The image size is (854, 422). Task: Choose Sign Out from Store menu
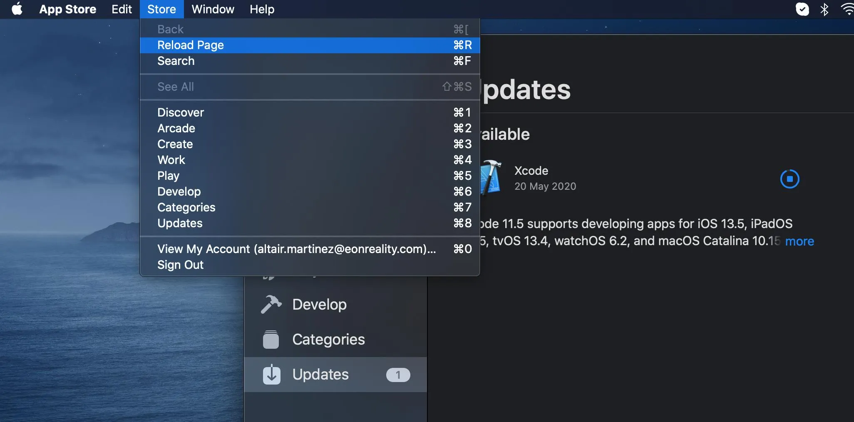coord(310,265)
